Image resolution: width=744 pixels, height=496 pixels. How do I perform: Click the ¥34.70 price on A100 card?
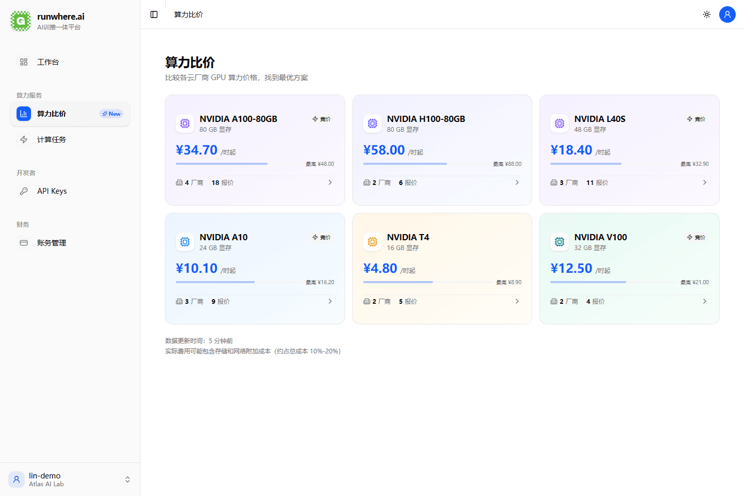point(197,150)
